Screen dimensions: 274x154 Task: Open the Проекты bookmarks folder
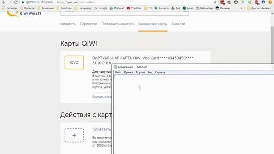(x=27, y=8)
